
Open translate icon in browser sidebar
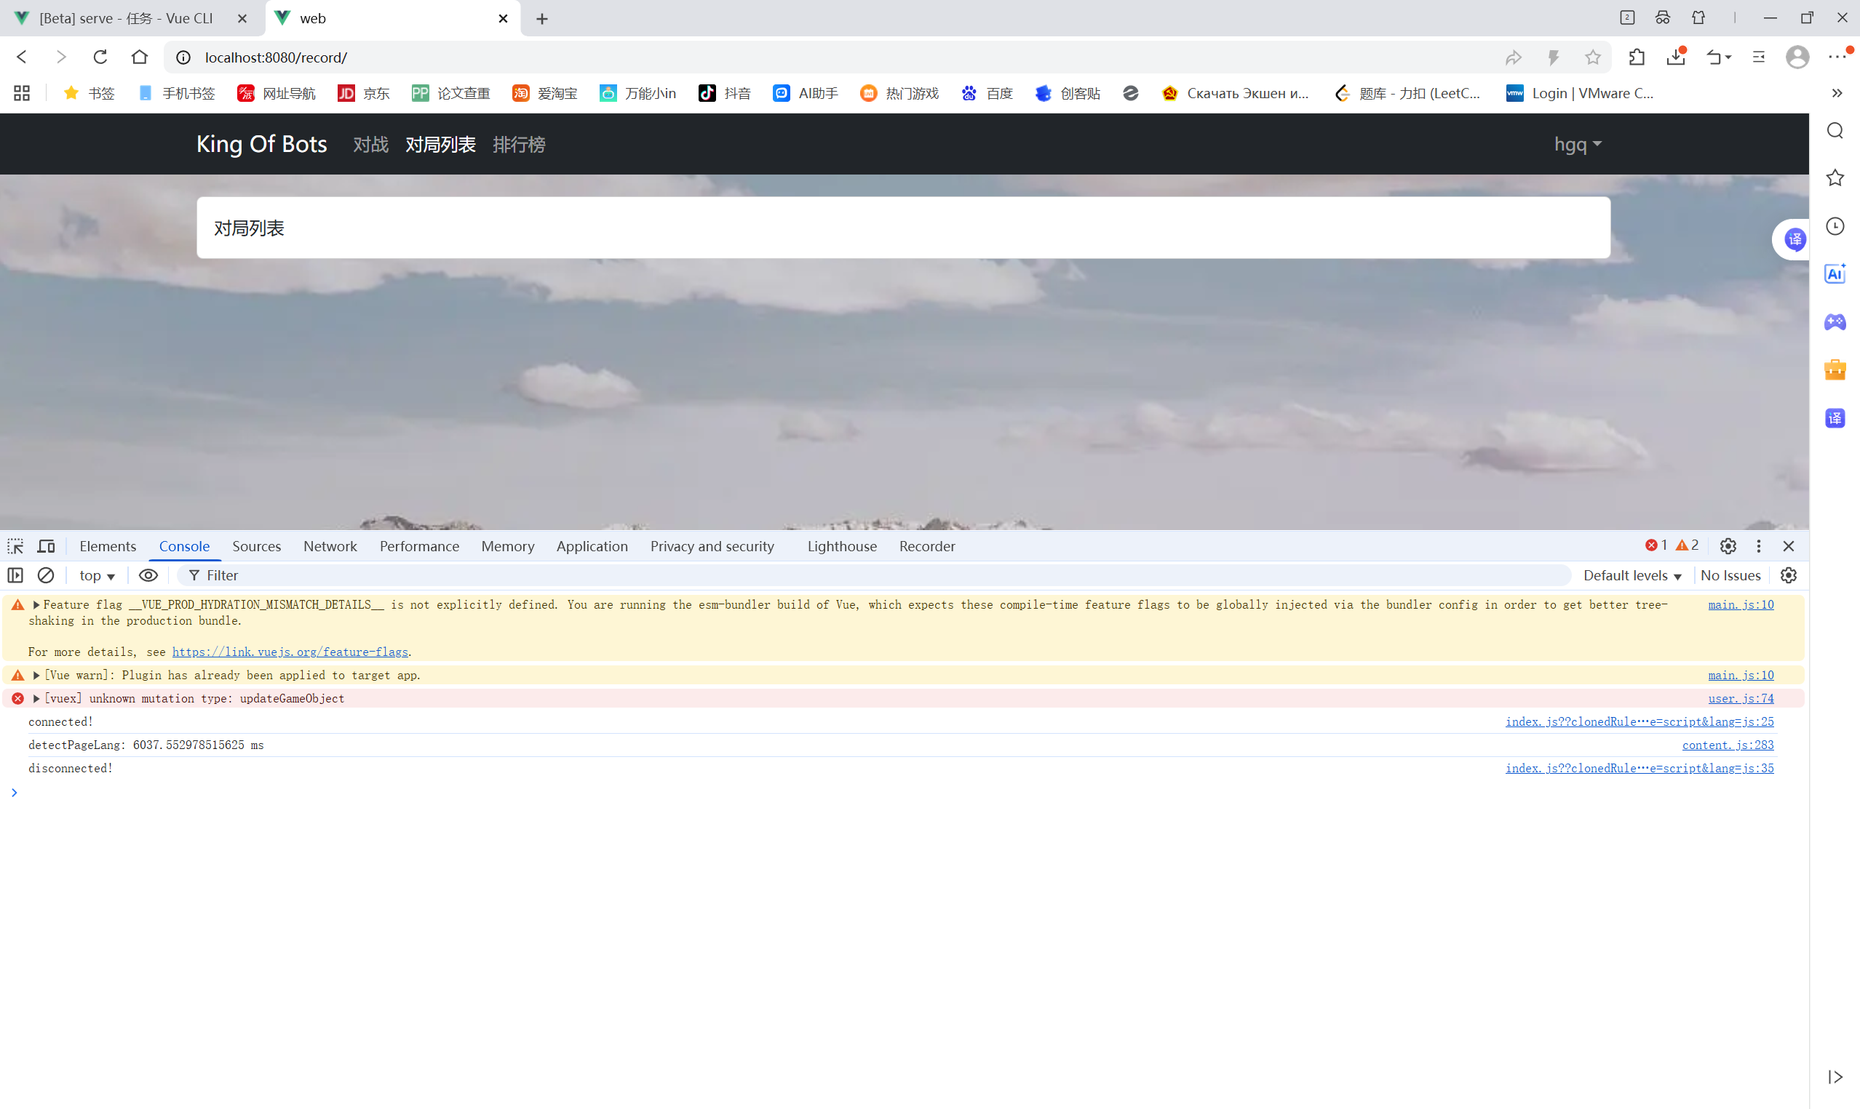tap(1835, 418)
